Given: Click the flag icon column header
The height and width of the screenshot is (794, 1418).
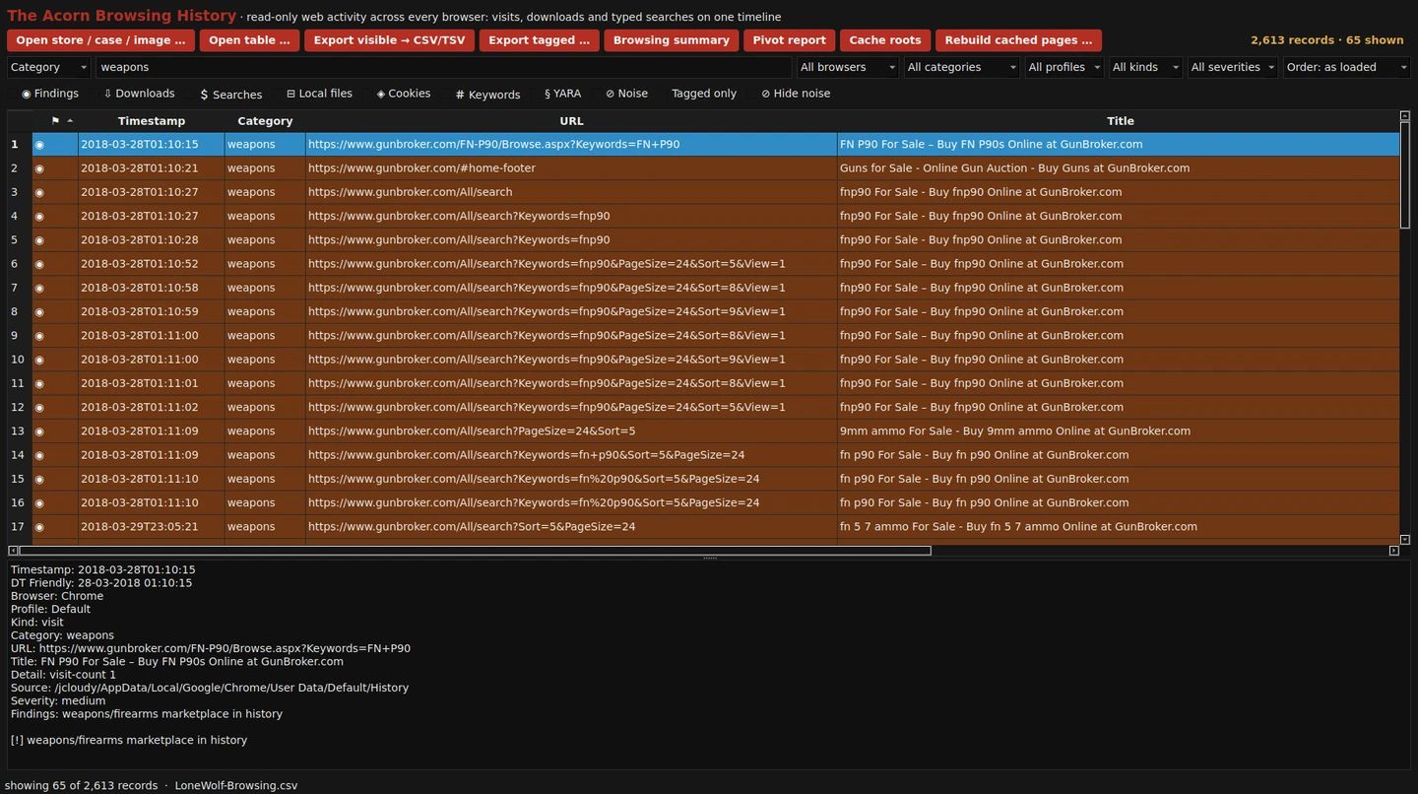Looking at the screenshot, I should coord(55,120).
